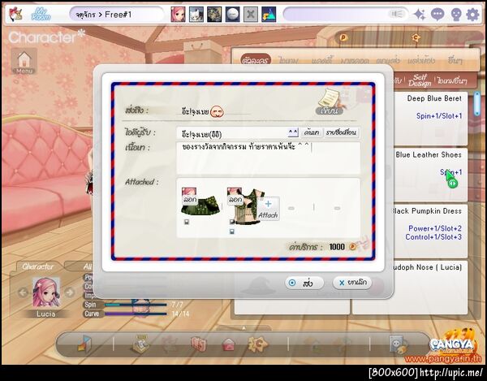This screenshot has width=487, height=381.
Task: Click the เขียน write letter button
Action: (330, 102)
